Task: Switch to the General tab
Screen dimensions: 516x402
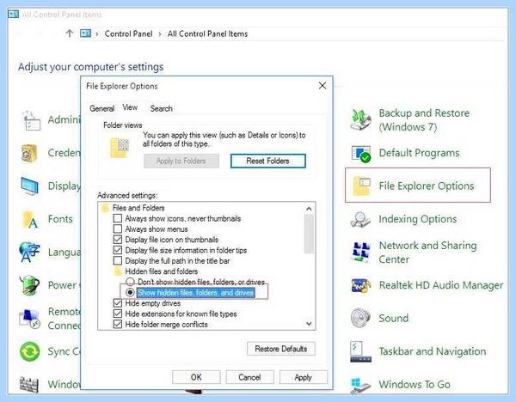Action: (101, 108)
